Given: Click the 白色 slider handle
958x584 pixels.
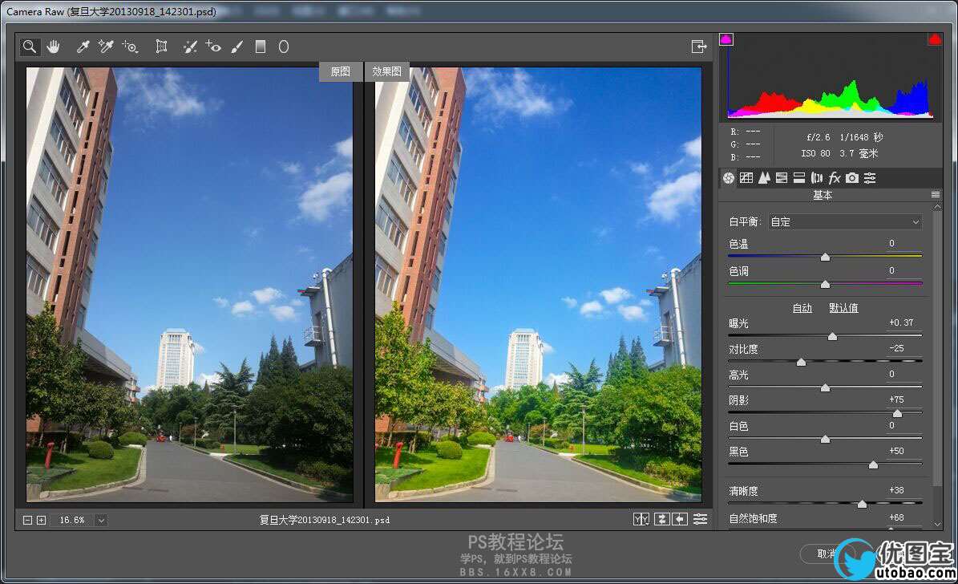Looking at the screenshot, I should pos(826,439).
